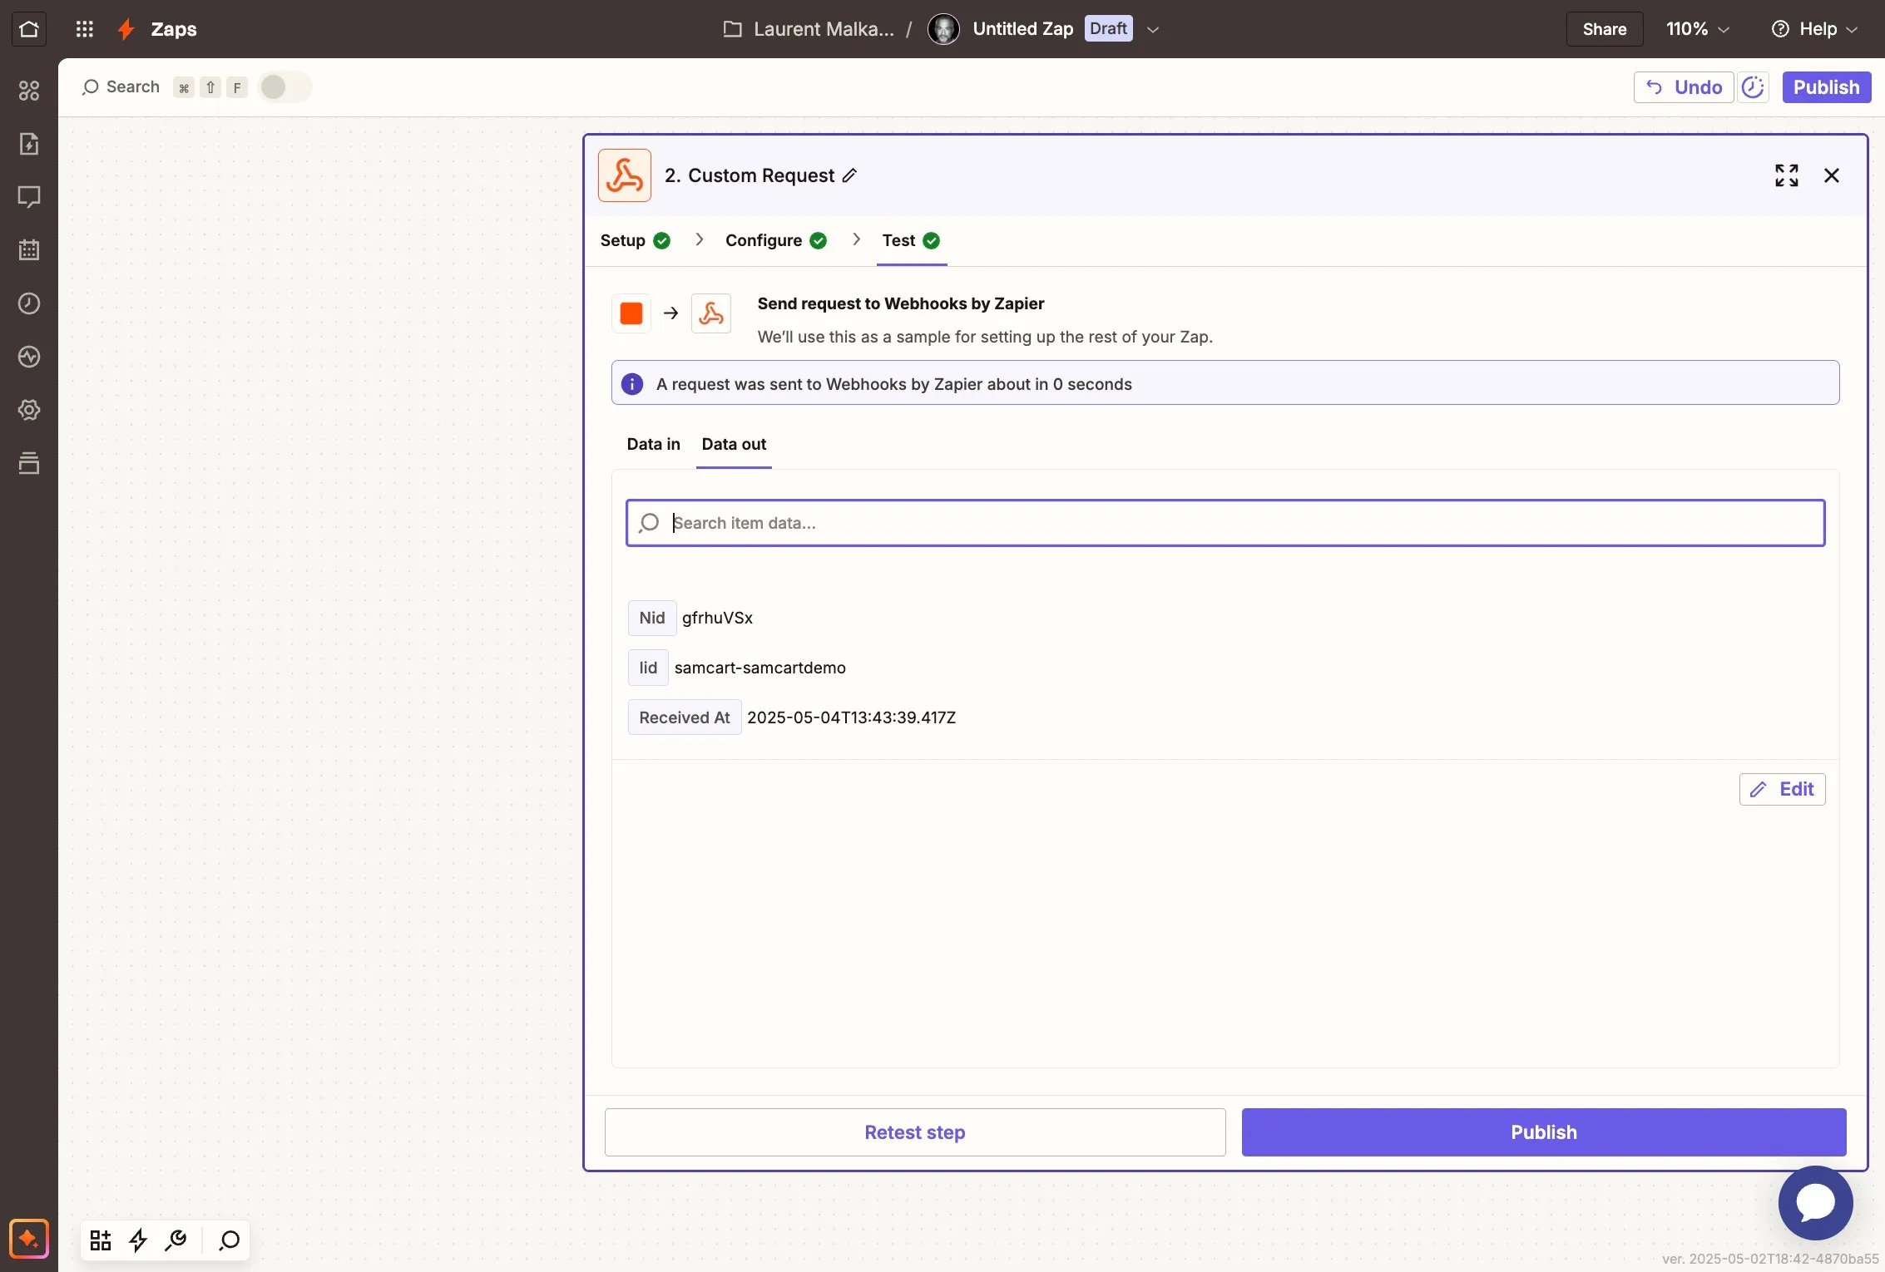Open the chat support bubble
Screen dimensions: 1885x1272
point(1815,1202)
